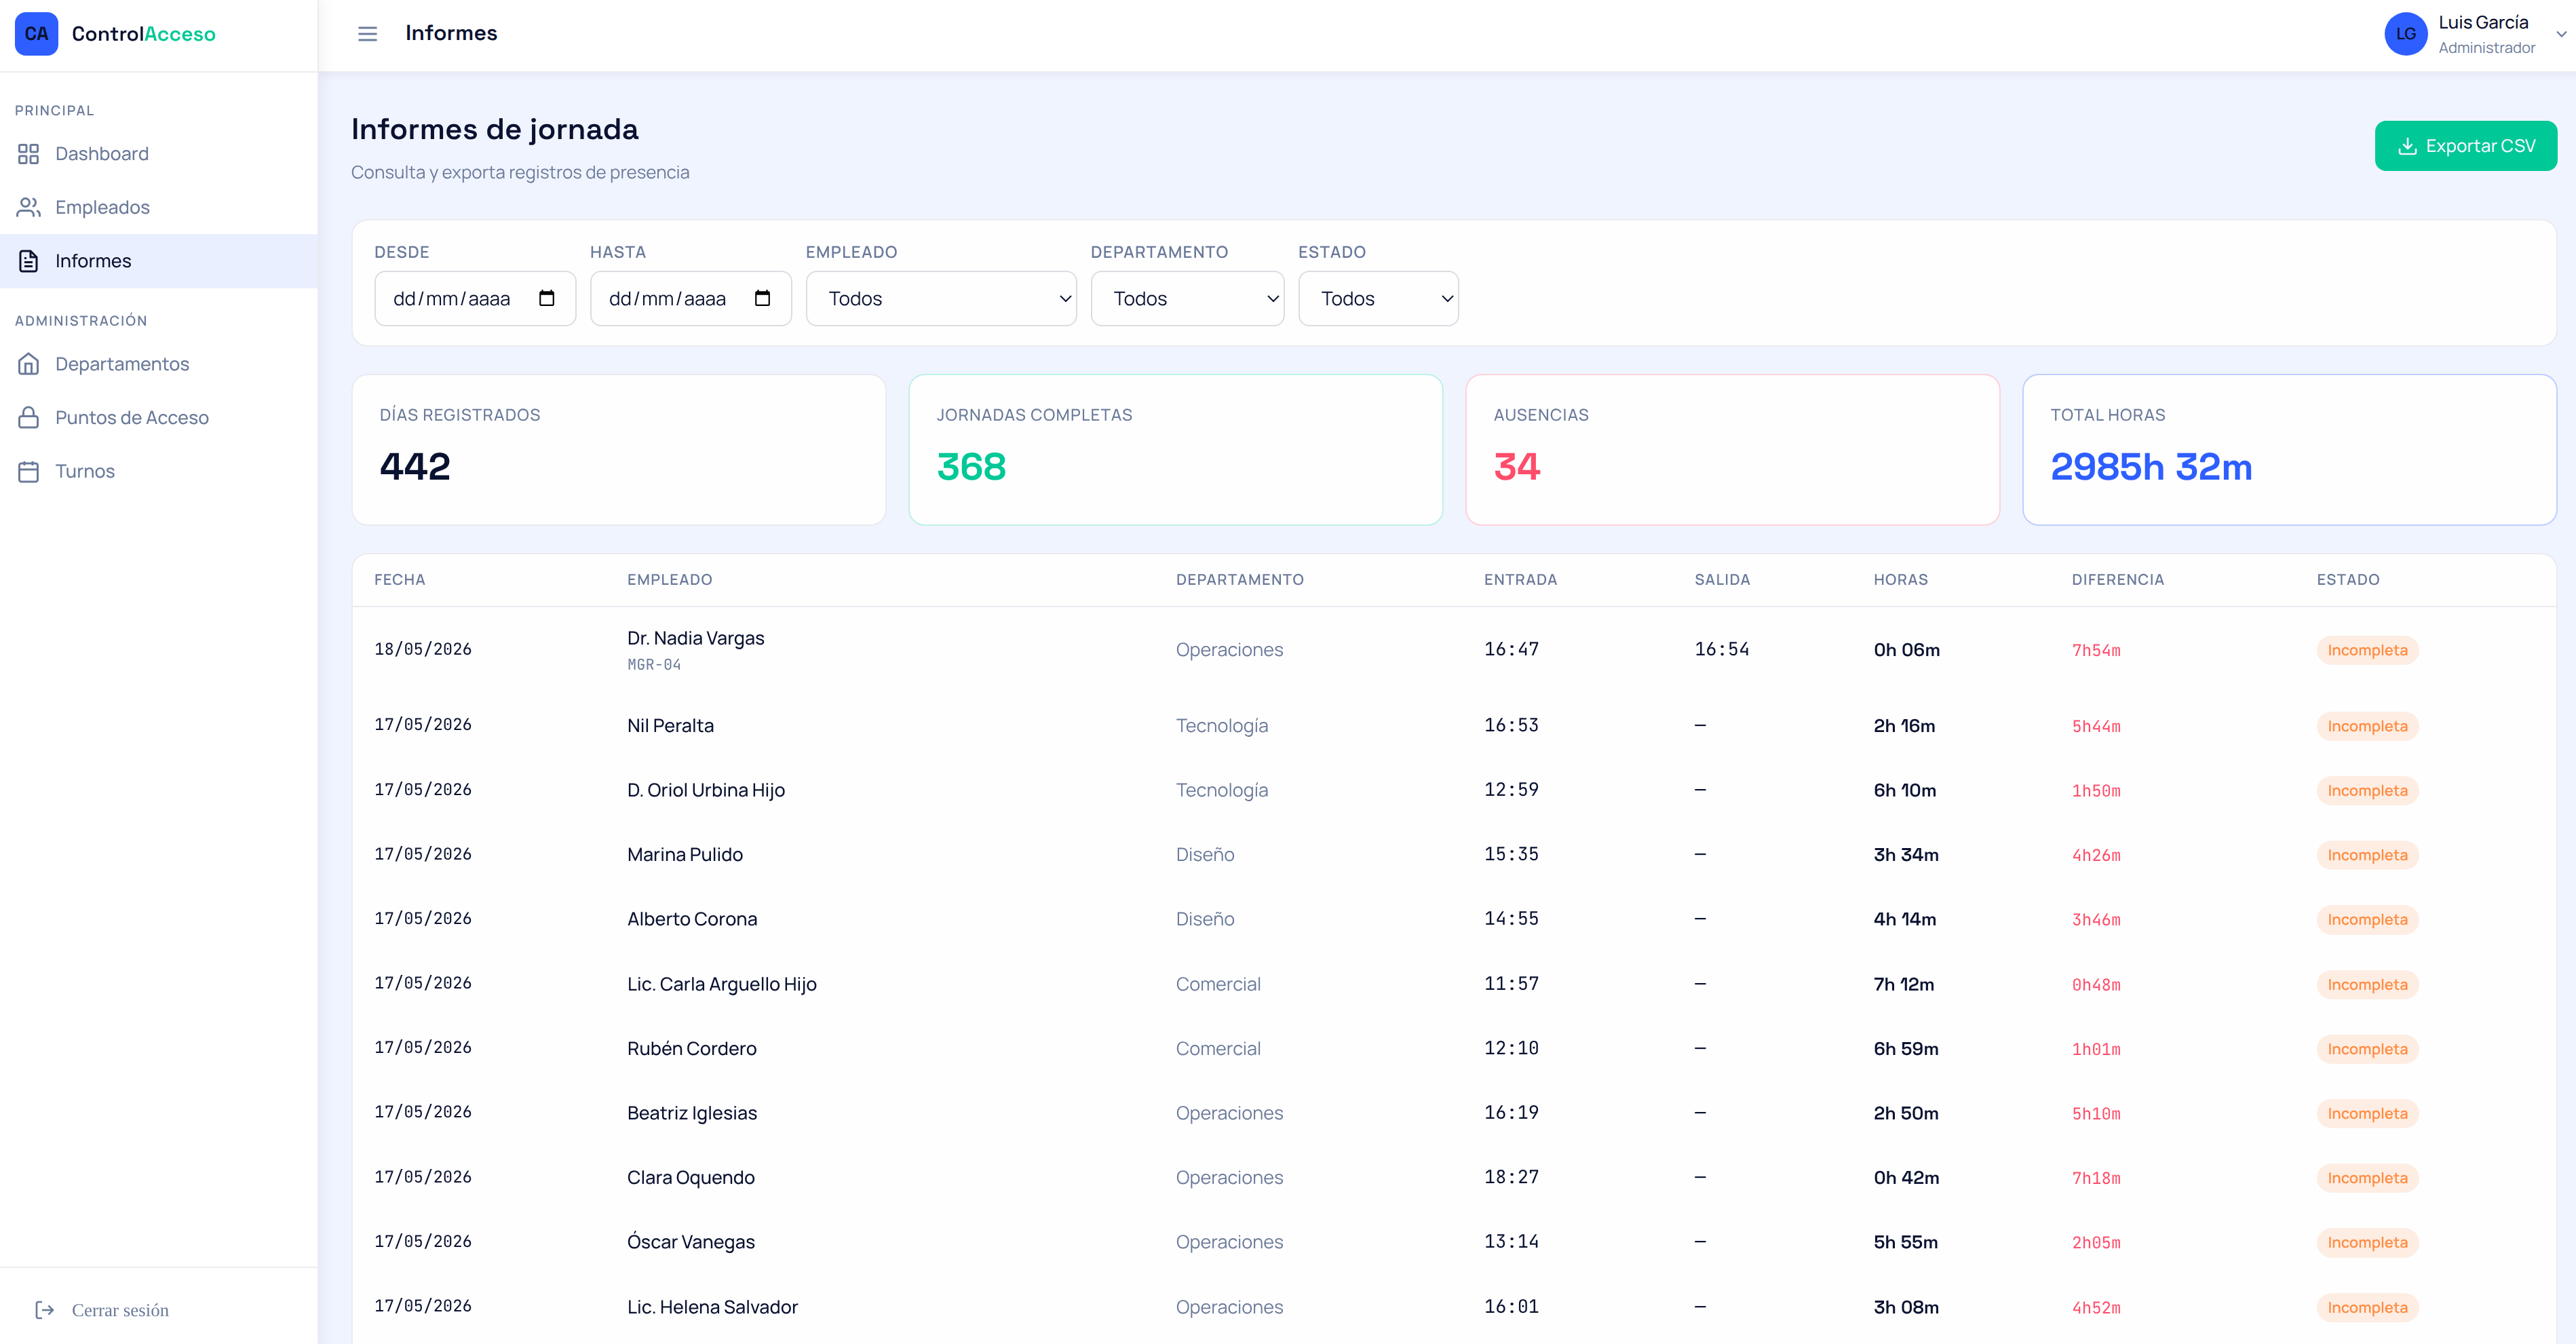Click the Departamentos building icon
The image size is (2576, 1344).
(28, 364)
